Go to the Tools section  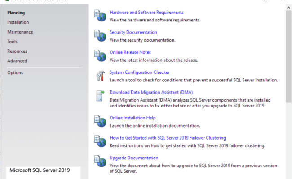pos(12,42)
